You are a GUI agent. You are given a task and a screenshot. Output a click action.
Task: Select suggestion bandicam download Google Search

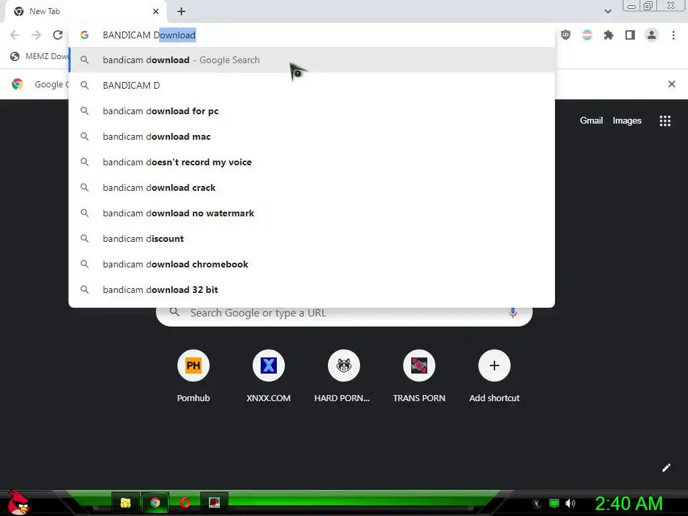coord(312,60)
